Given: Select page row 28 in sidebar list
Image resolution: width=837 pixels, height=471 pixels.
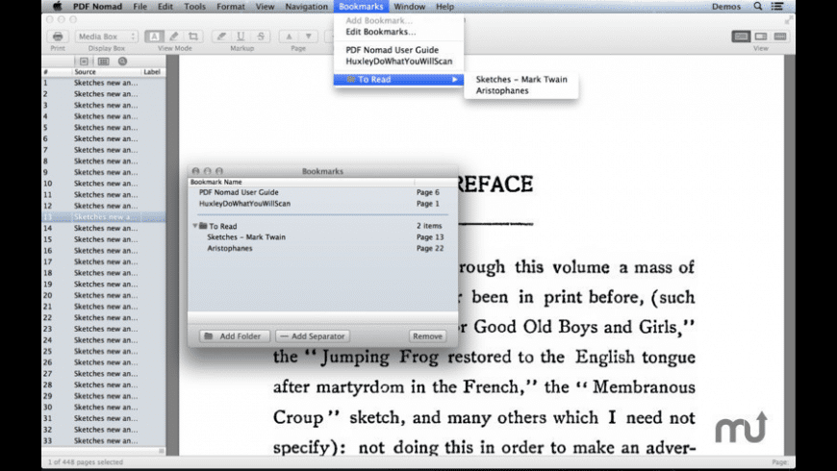Looking at the screenshot, I should tap(104, 384).
